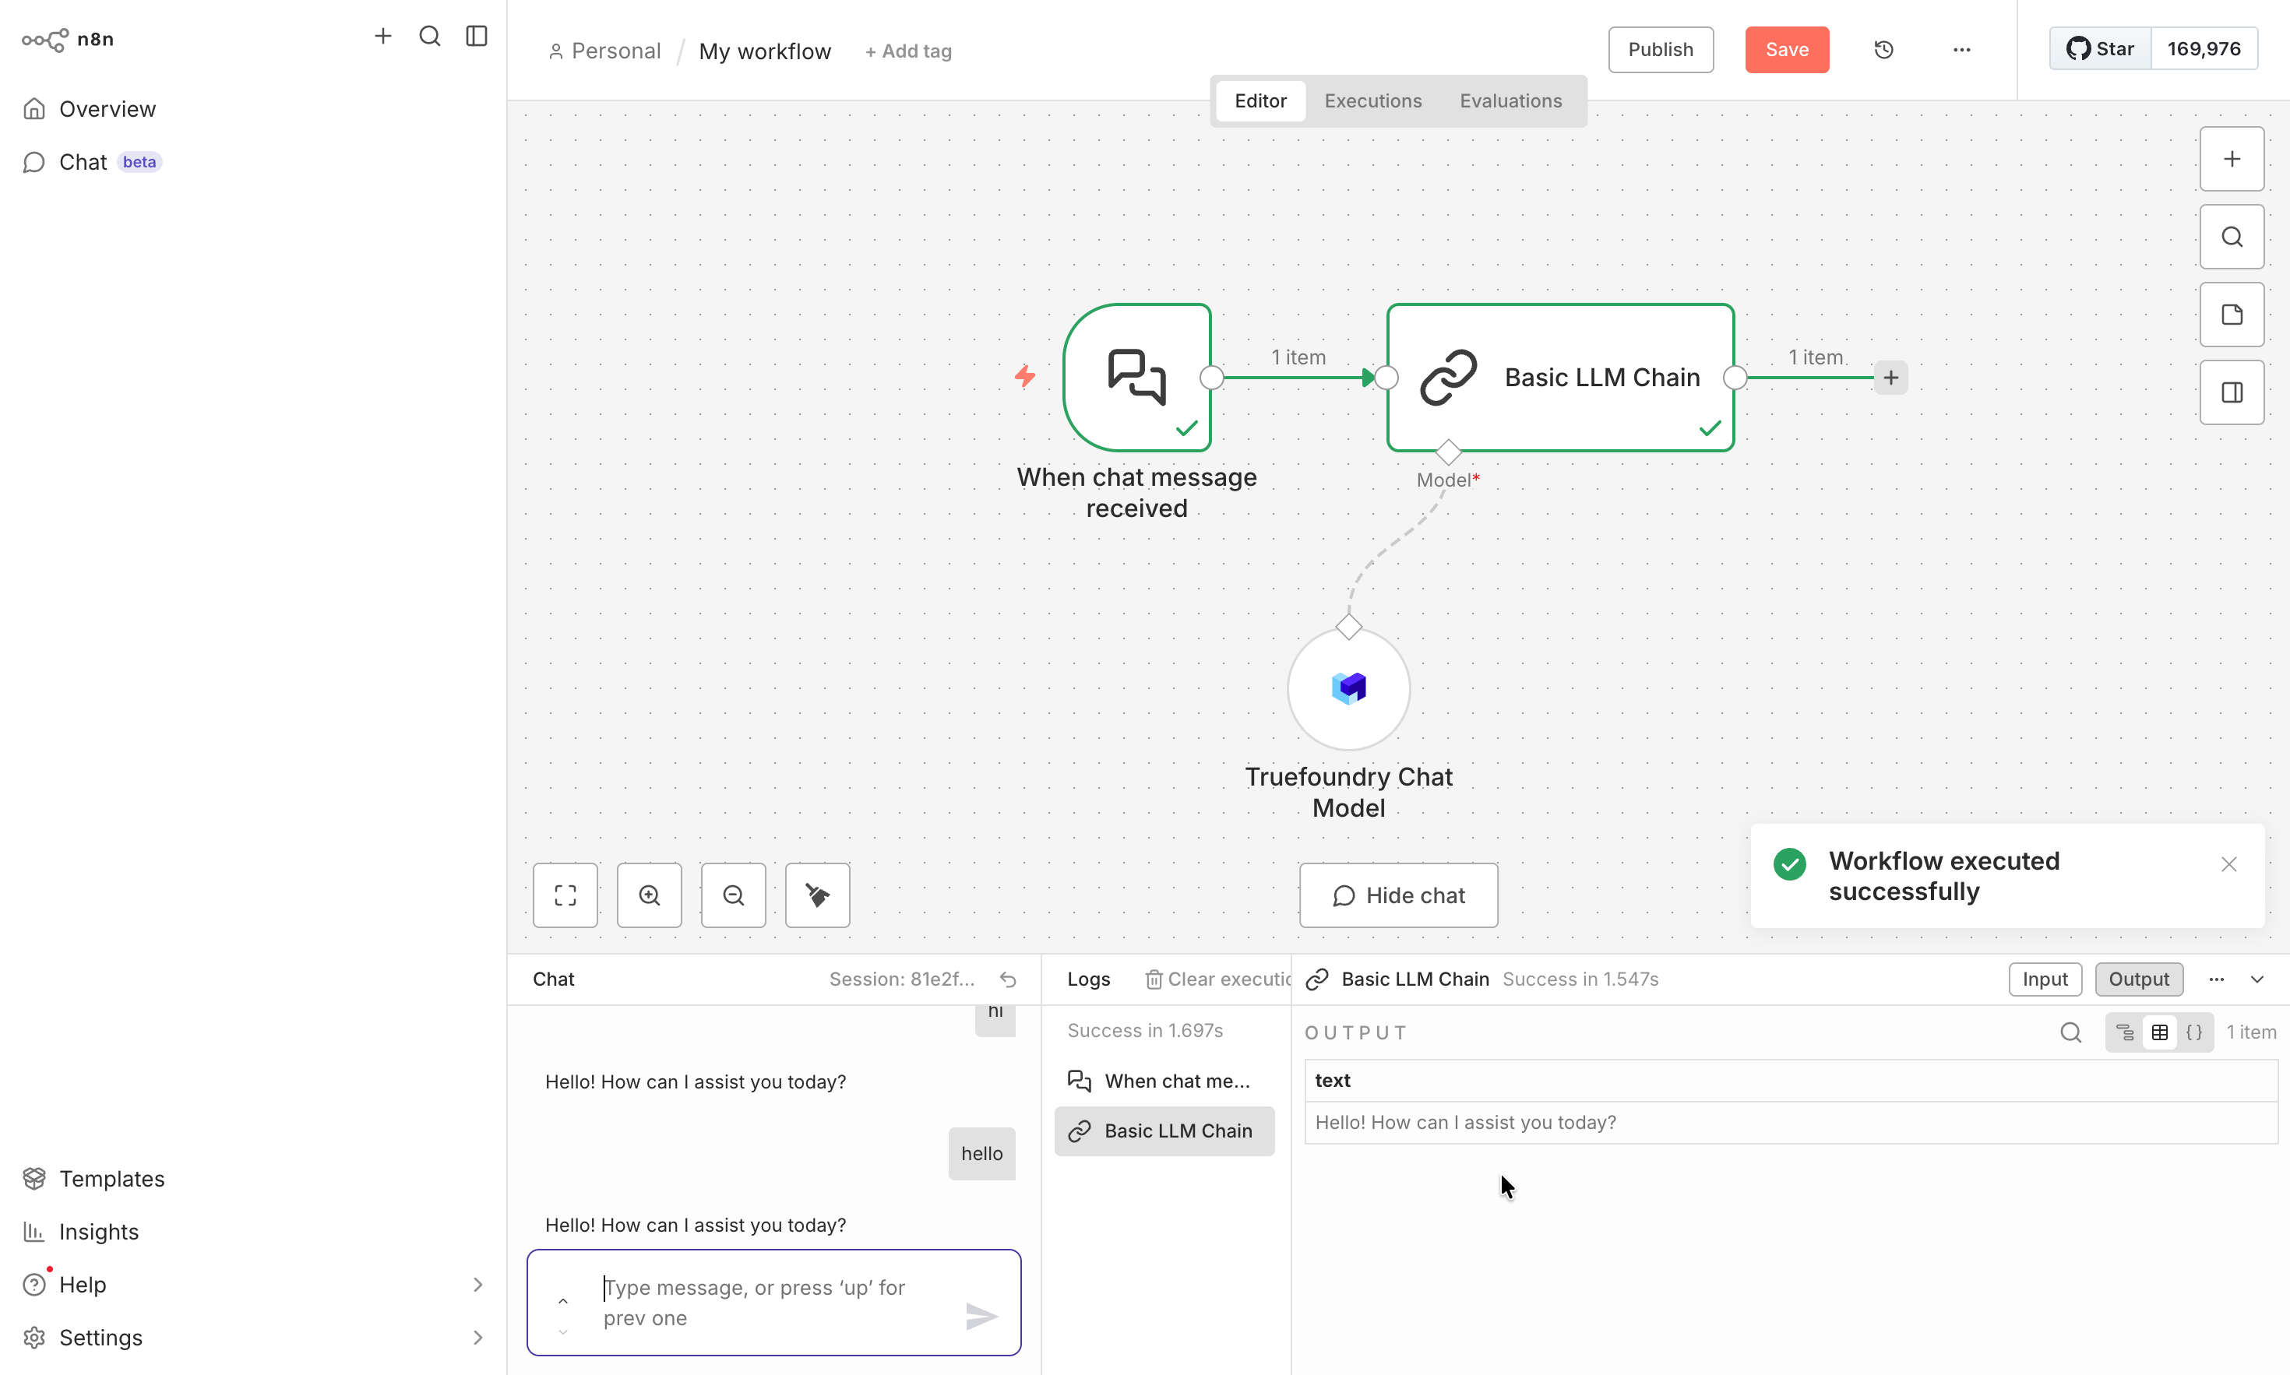This screenshot has width=2290, height=1375.
Task: Zoom to fit the whole workflow
Action: [565, 894]
